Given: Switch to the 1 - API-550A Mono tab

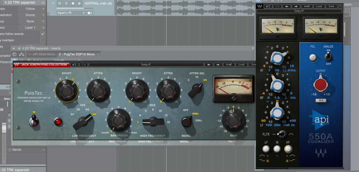Looking at the screenshot, I should click(x=42, y=54).
